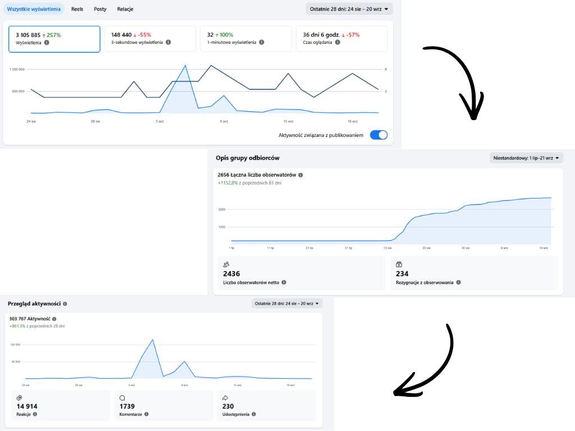This screenshot has height=431, width=575.
Task: Click the 1739 comments value
Action: (x=127, y=406)
